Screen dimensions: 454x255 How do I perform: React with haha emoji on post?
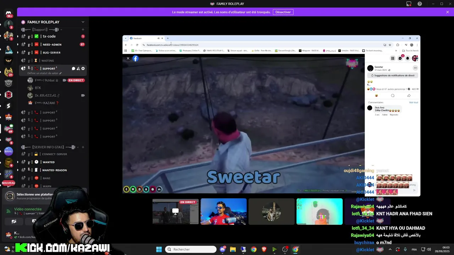click(376, 96)
